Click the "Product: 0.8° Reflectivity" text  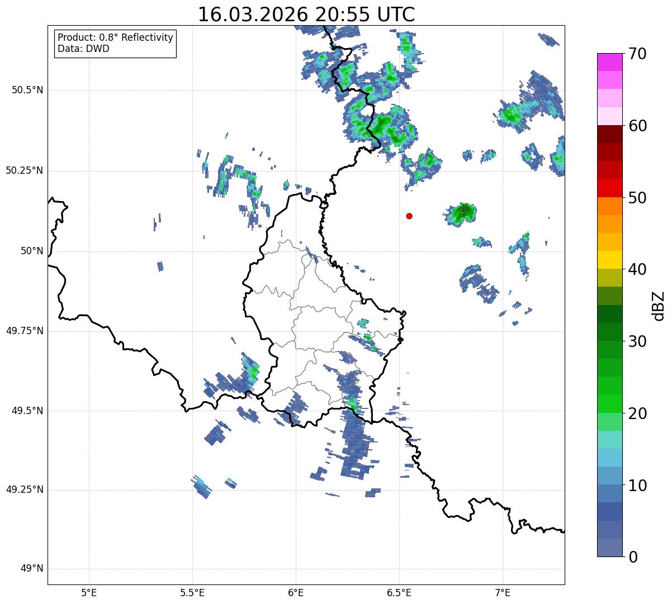point(116,37)
